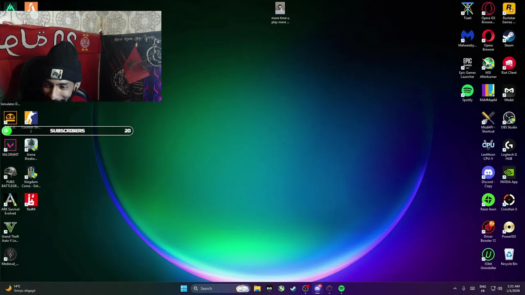Viewport: 525px width, 295px height.
Task: Launch Opera GX Browser desktop shortcut
Action: tap(488, 13)
